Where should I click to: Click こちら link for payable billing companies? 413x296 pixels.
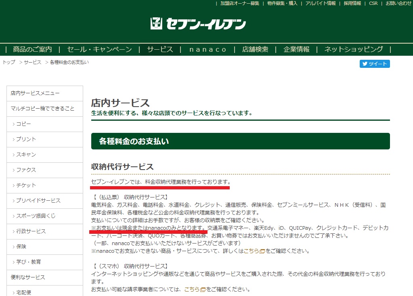coord(192,290)
